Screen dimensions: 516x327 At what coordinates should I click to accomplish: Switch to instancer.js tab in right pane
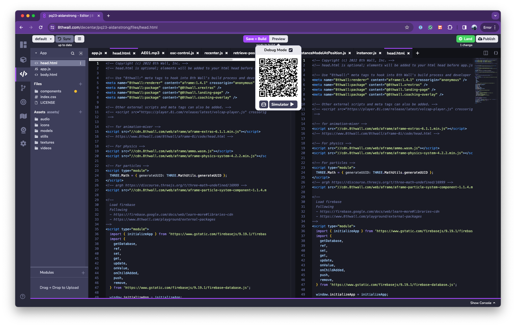(366, 53)
